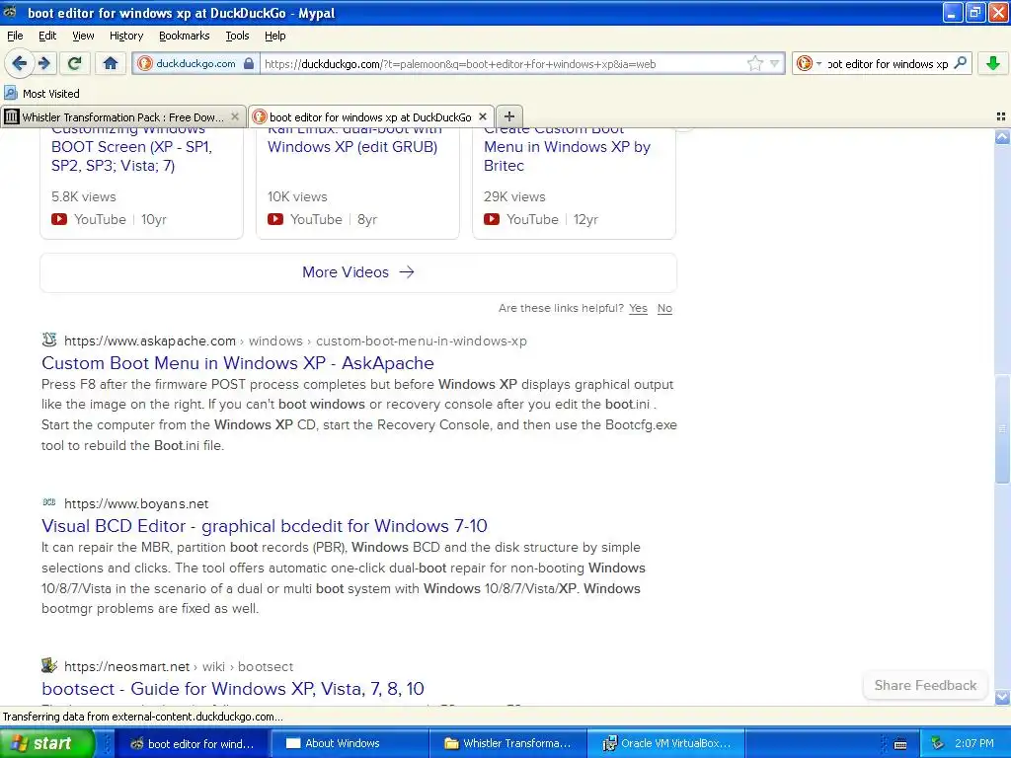Click the duckduckgo.com site identity button
Image resolution: width=1011 pixels, height=758 pixels.
(196, 63)
